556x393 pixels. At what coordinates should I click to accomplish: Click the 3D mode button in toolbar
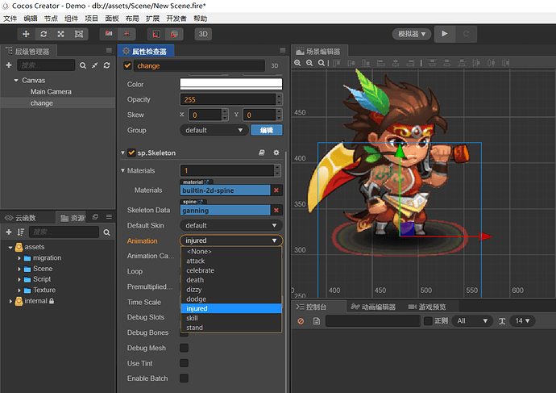(x=204, y=34)
